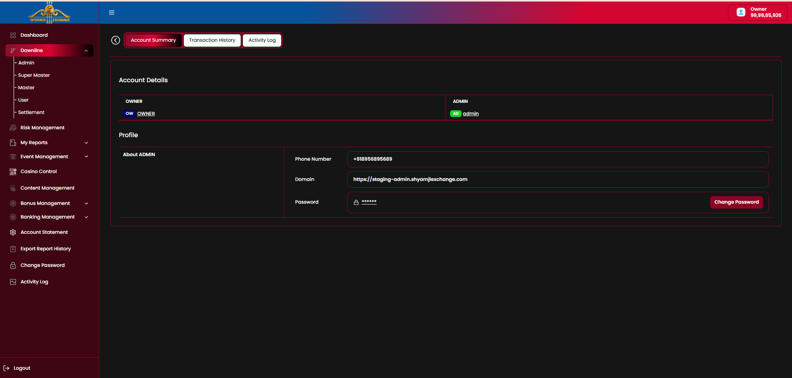This screenshot has height=378, width=792.
Task: Click the Content Management icon
Action: (x=13, y=188)
